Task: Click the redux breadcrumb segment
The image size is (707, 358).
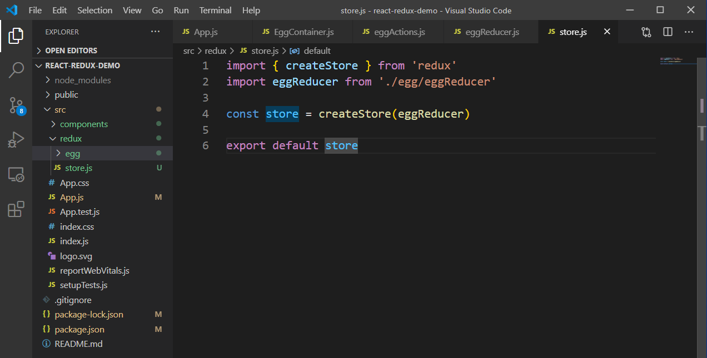Action: point(216,51)
